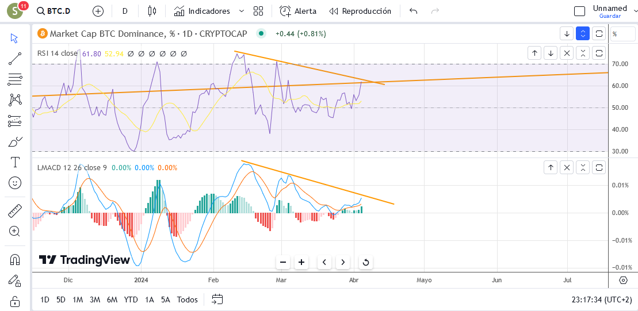Select the text T tool
Image resolution: width=638 pixels, height=311 pixels.
click(14, 163)
